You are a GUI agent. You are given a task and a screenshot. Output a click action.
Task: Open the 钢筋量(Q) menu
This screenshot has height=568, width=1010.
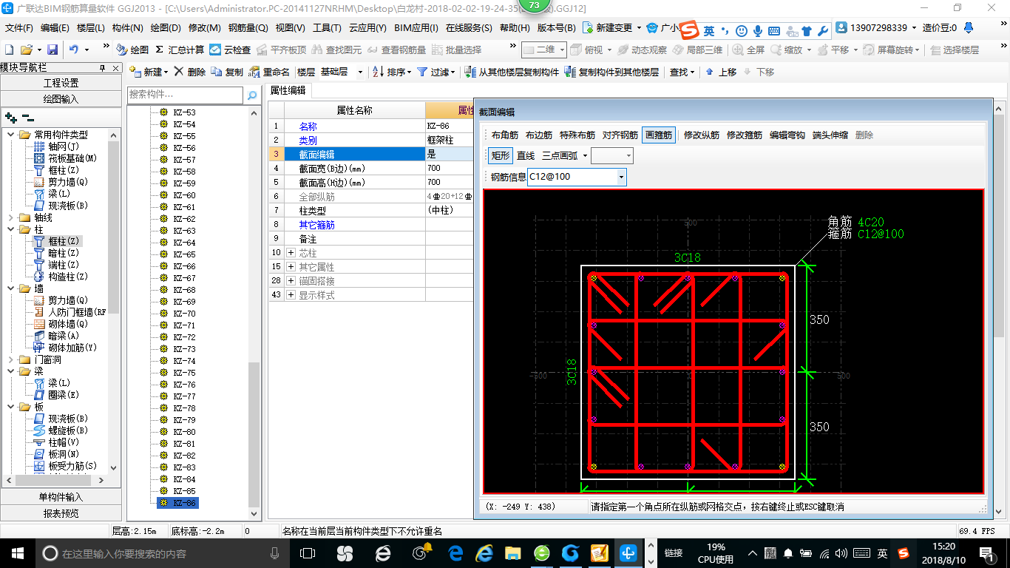point(248,28)
